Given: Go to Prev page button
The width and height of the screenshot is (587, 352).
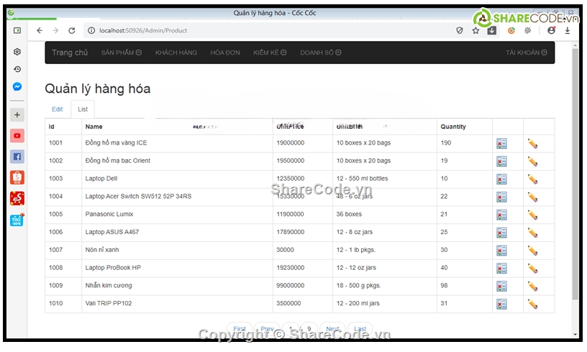Looking at the screenshot, I should (x=267, y=329).
